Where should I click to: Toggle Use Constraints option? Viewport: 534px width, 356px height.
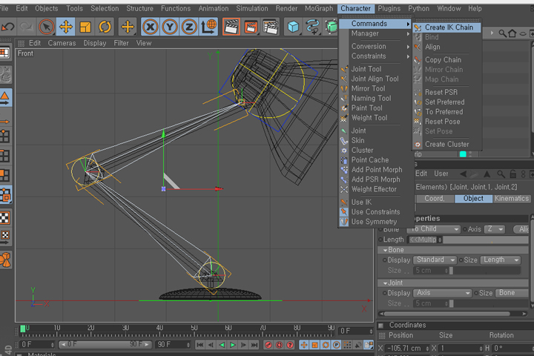tap(375, 212)
